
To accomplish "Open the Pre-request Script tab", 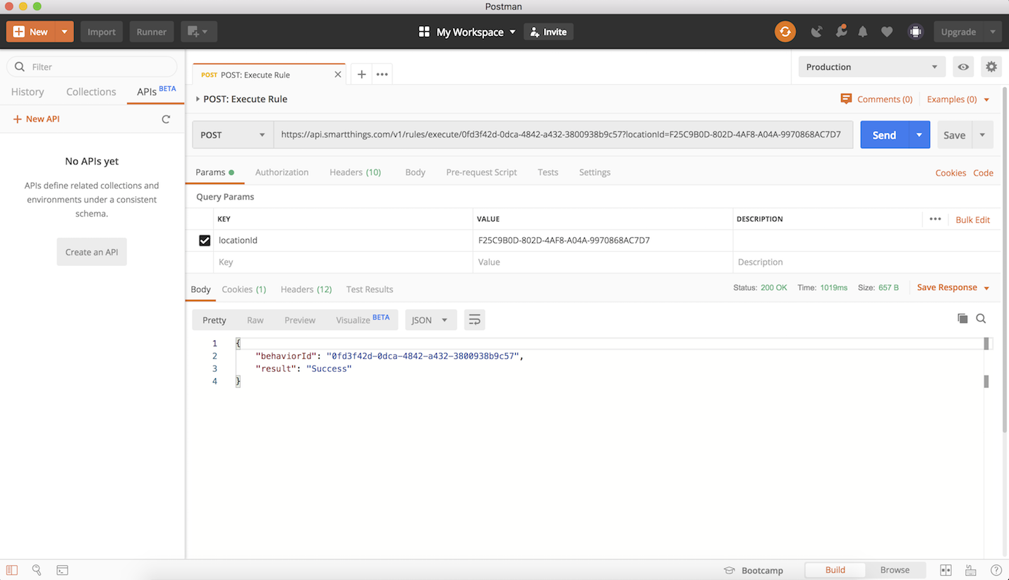I will (481, 172).
